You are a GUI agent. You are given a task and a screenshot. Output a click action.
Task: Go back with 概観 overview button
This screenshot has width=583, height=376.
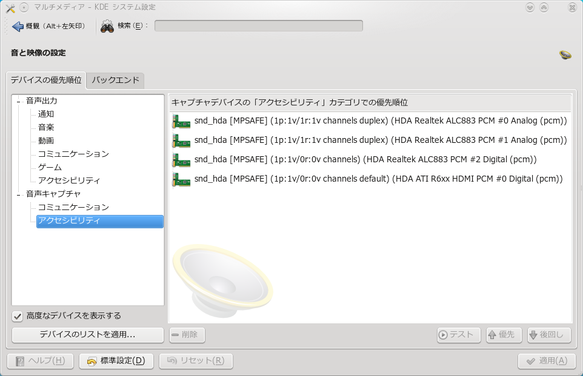click(49, 27)
